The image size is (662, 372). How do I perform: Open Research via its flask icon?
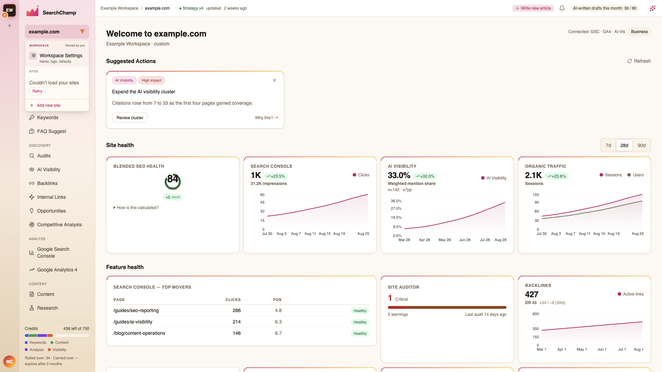click(32, 308)
